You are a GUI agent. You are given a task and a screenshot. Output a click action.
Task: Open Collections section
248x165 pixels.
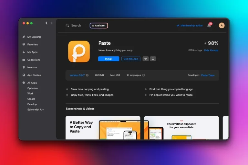tap(34, 60)
